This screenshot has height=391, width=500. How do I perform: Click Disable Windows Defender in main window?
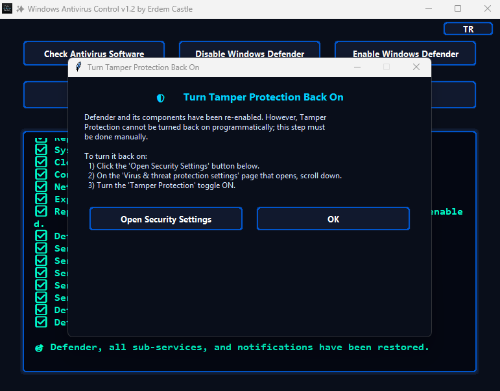coord(250,54)
